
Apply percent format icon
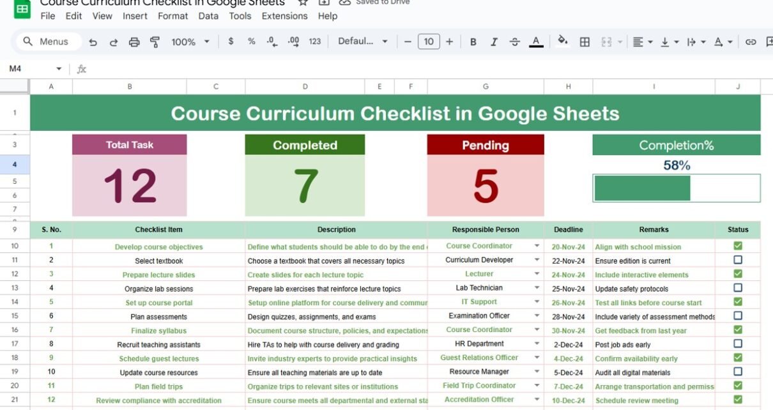[x=252, y=42]
